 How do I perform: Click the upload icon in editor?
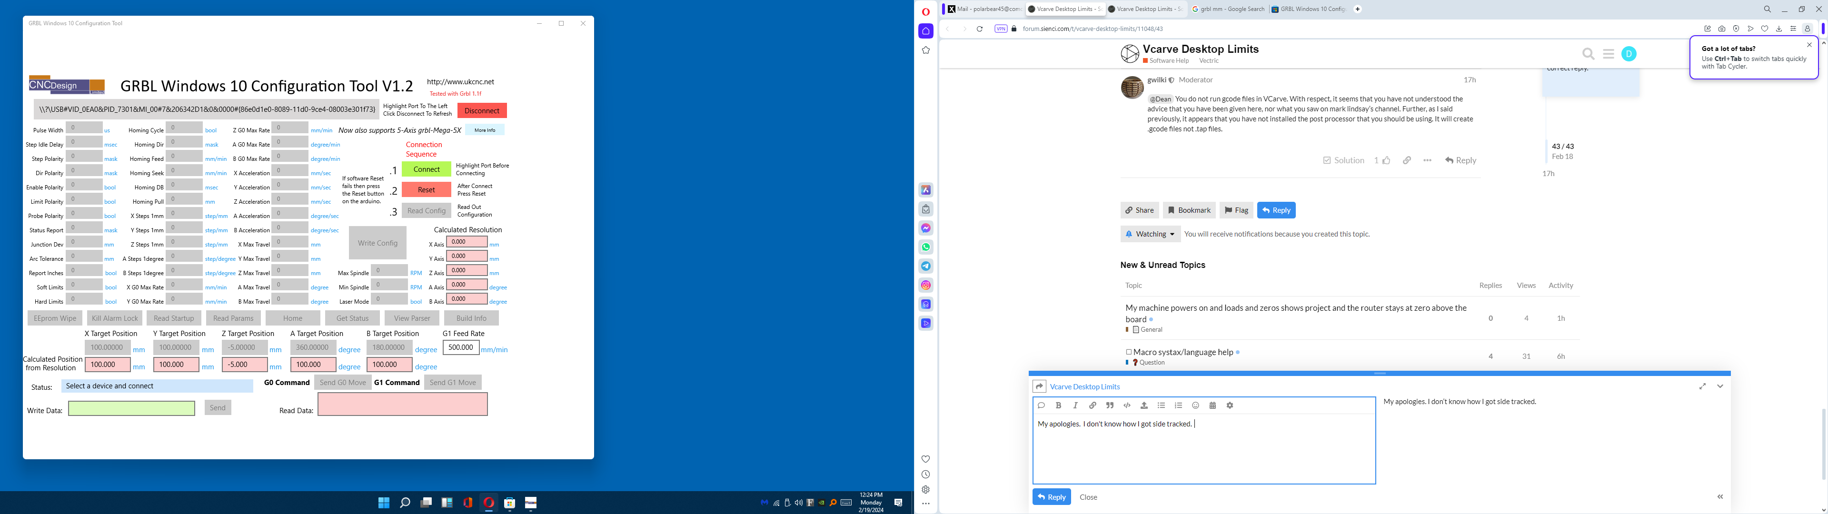tap(1144, 405)
